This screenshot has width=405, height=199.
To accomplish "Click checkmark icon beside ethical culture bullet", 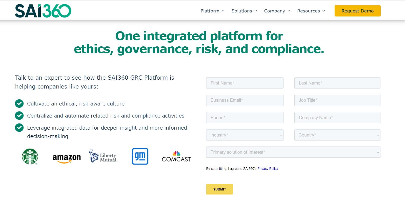I will pyautogui.click(x=19, y=104).
